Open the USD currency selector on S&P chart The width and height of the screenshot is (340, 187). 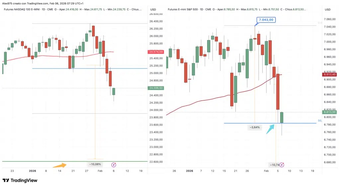327,10
